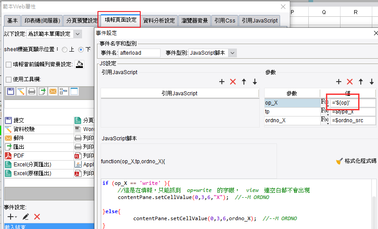Click printer icon in toolbar preview
This screenshot has width=378, height=229.
click(32, 91)
